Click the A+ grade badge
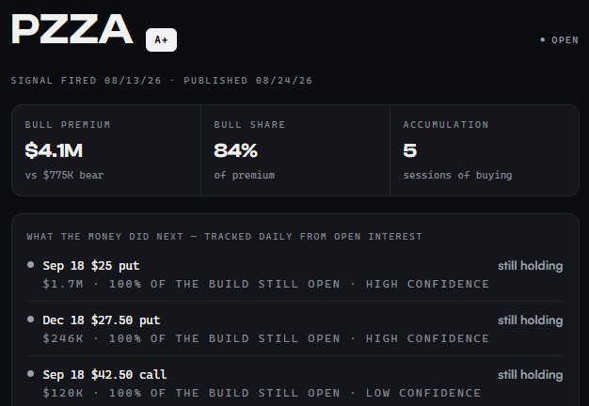This screenshot has width=589, height=406. (161, 39)
